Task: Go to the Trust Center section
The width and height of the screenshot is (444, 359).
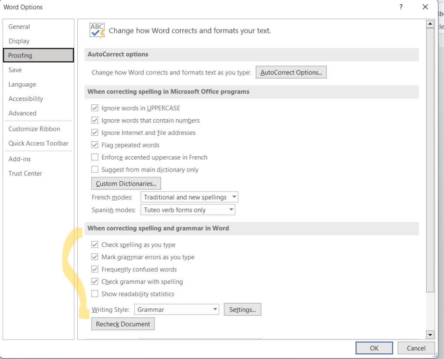Action: 26,173
